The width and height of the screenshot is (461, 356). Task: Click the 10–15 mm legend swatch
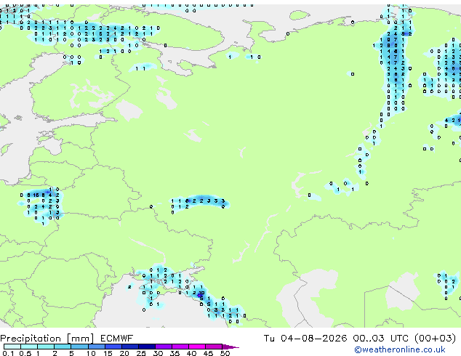[x=97, y=347]
